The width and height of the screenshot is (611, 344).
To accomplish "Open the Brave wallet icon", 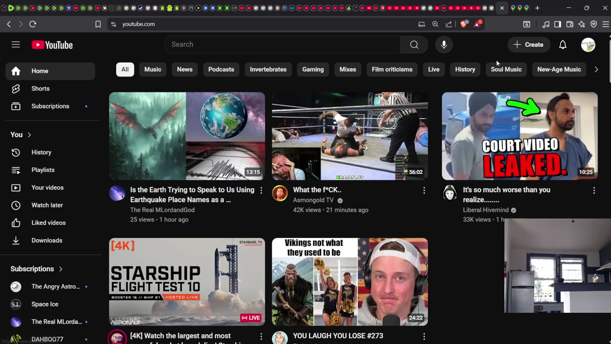I will [569, 24].
